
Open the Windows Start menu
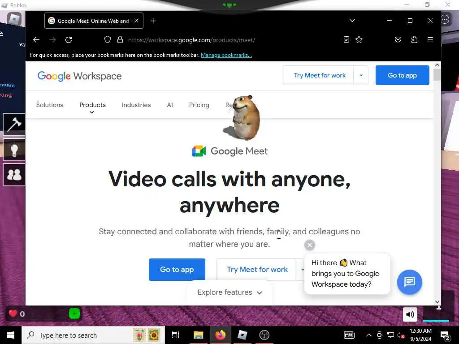pos(11,335)
